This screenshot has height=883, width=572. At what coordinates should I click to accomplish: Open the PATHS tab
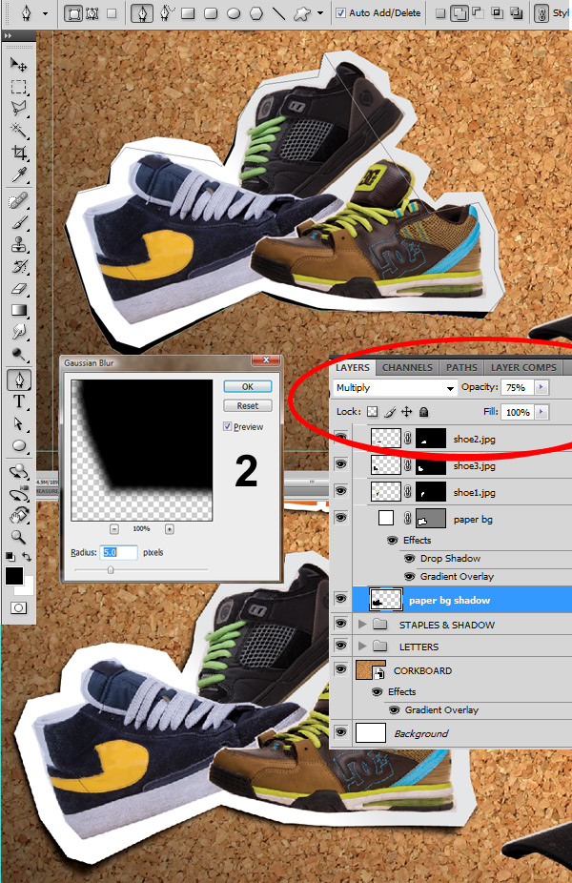click(x=461, y=367)
